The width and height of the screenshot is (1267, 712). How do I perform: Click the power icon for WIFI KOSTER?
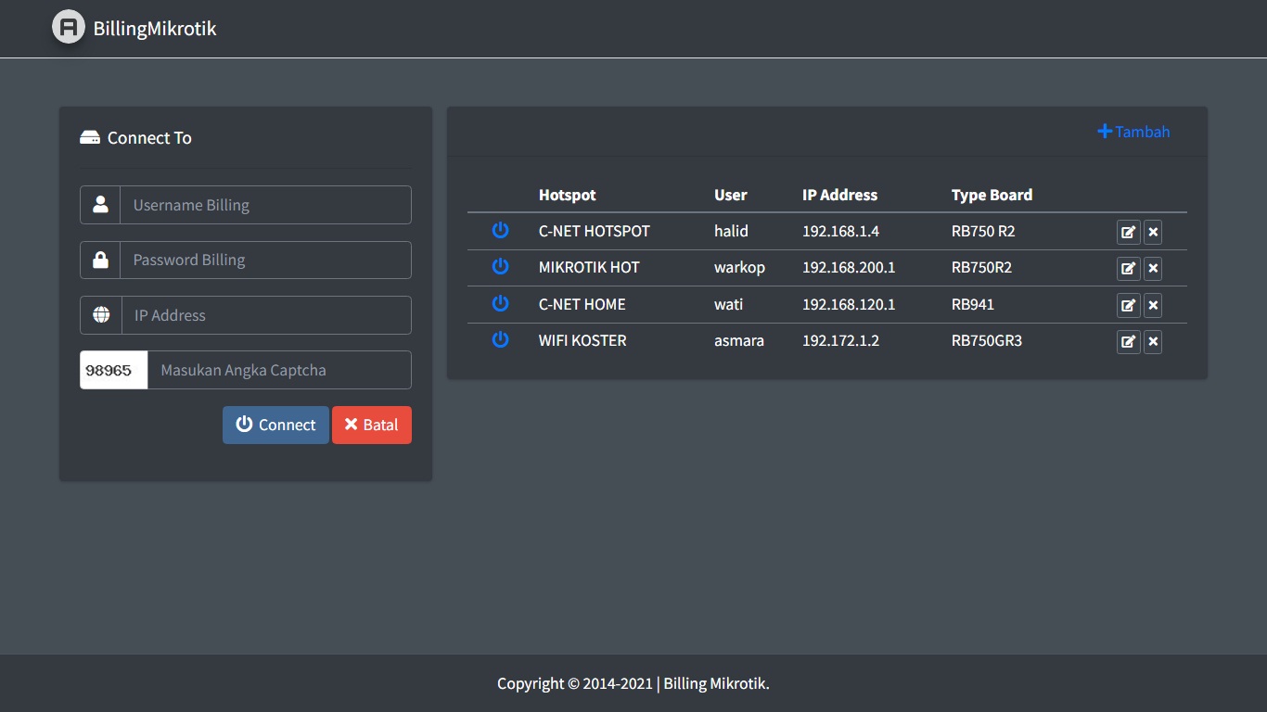[500, 340]
